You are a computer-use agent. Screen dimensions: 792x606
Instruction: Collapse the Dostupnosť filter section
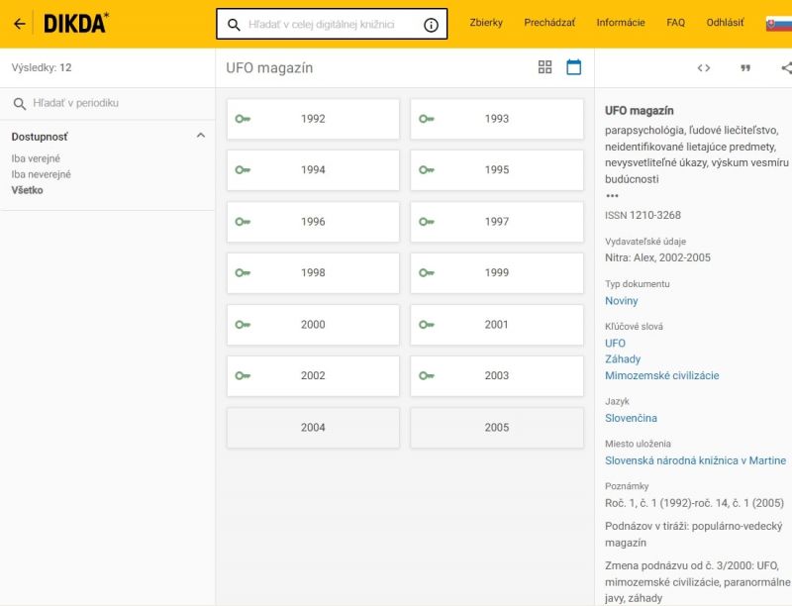click(201, 136)
